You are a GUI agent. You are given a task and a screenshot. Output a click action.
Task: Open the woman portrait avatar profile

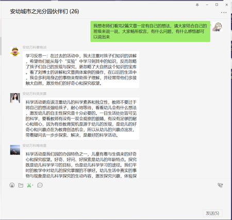click(x=15, y=98)
